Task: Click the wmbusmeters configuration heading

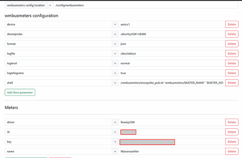Action: pyautogui.click(x=32, y=15)
